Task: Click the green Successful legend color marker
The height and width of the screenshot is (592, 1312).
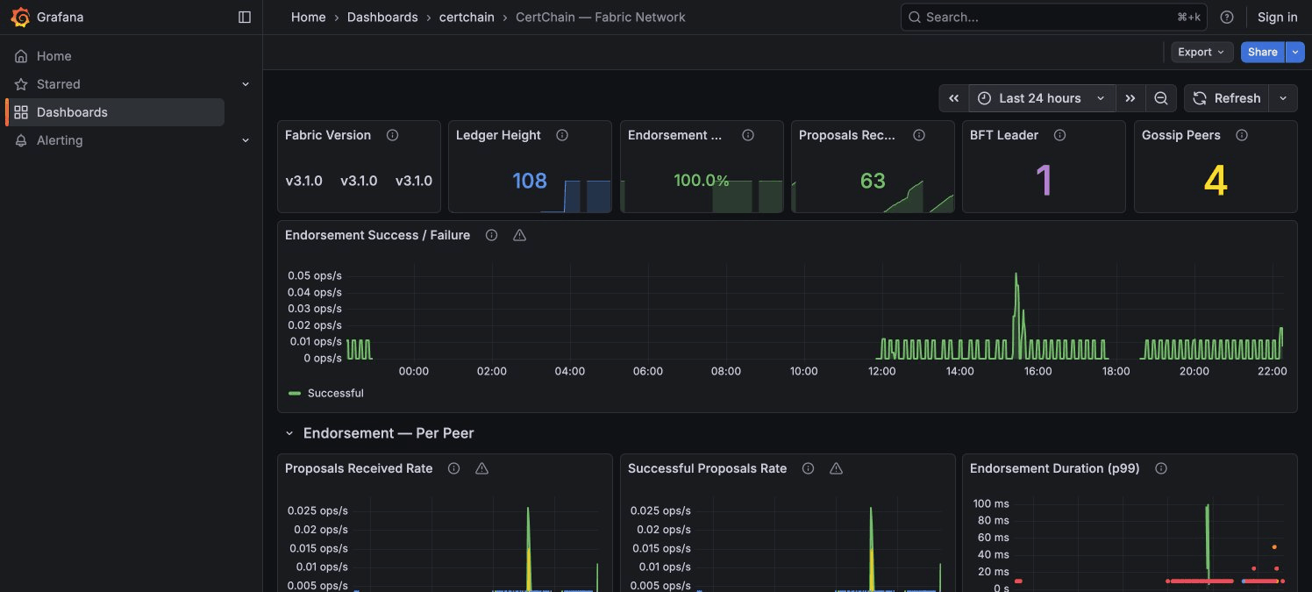Action: pos(294,393)
